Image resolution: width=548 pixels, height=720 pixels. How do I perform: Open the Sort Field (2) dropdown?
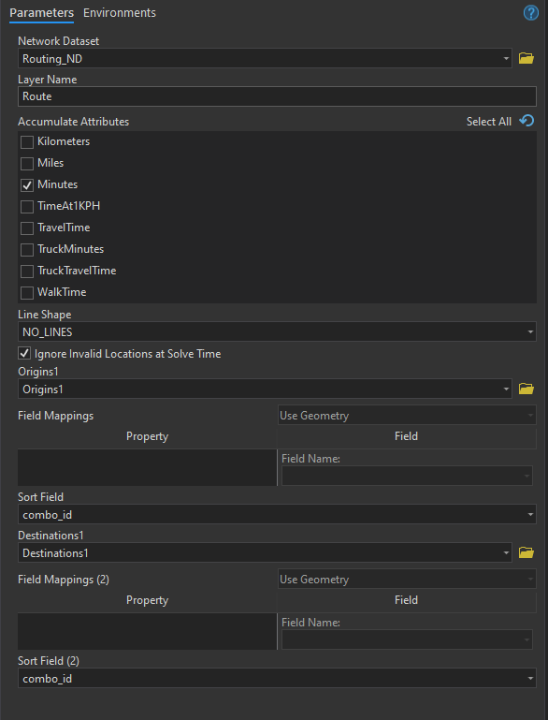[277, 678]
